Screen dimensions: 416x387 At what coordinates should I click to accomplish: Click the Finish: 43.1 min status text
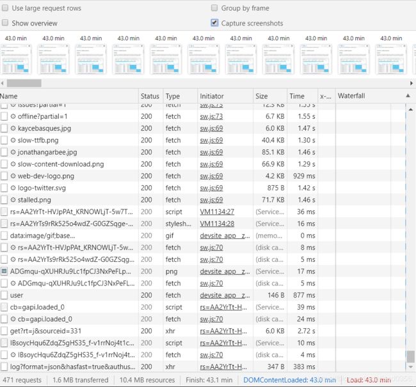(x=209, y=380)
